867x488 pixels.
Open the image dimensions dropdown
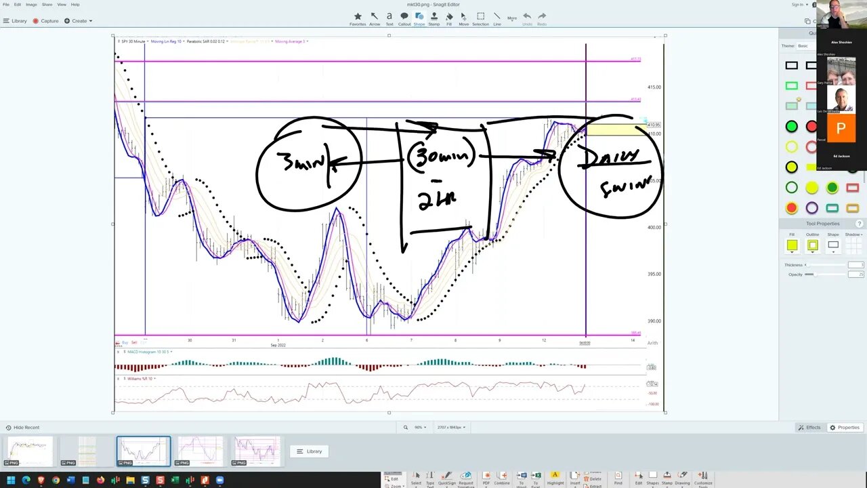[452, 428]
